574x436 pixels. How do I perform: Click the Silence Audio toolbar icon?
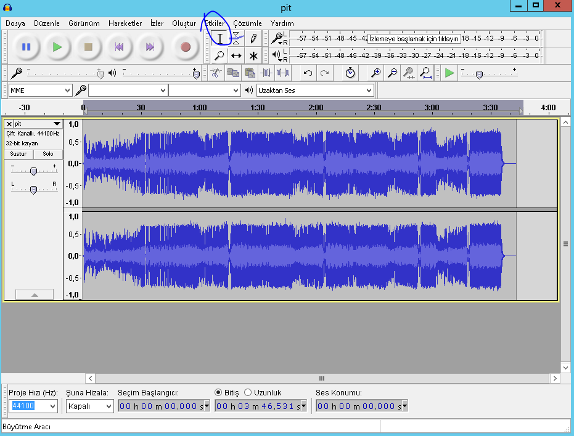click(x=283, y=73)
